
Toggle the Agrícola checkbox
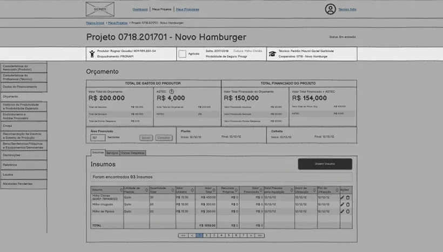pyautogui.click(x=182, y=53)
